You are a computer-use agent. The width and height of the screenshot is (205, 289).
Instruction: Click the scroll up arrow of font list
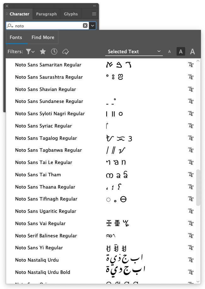click(x=198, y=61)
